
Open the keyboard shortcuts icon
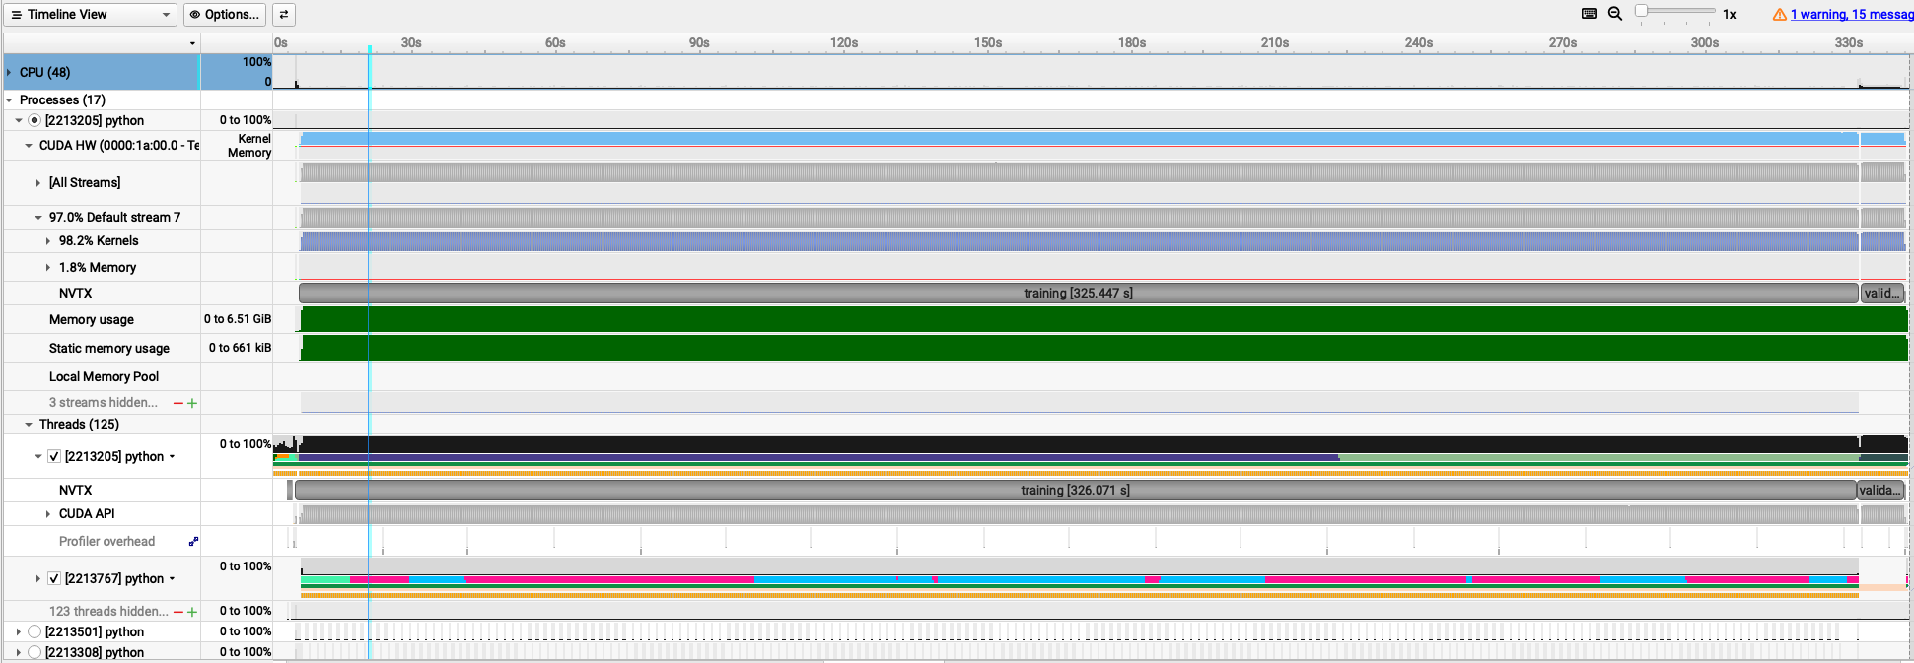click(x=1590, y=14)
